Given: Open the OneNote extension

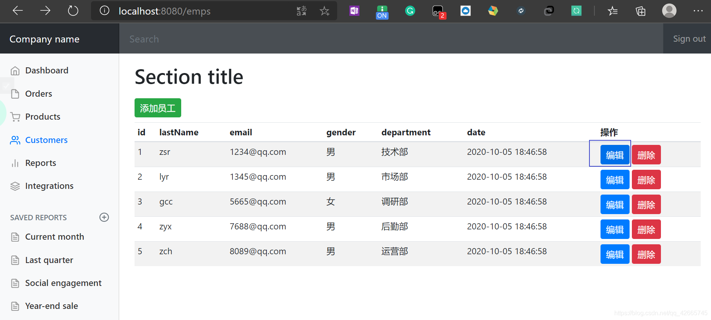Looking at the screenshot, I should pos(354,11).
